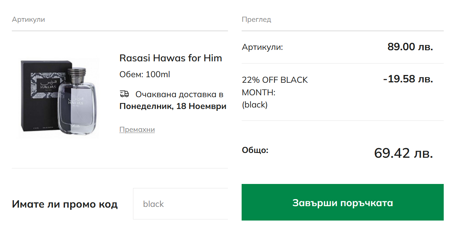450x239 pixels.
Task: Select the 69.42 лв. total amount
Action: click(403, 153)
